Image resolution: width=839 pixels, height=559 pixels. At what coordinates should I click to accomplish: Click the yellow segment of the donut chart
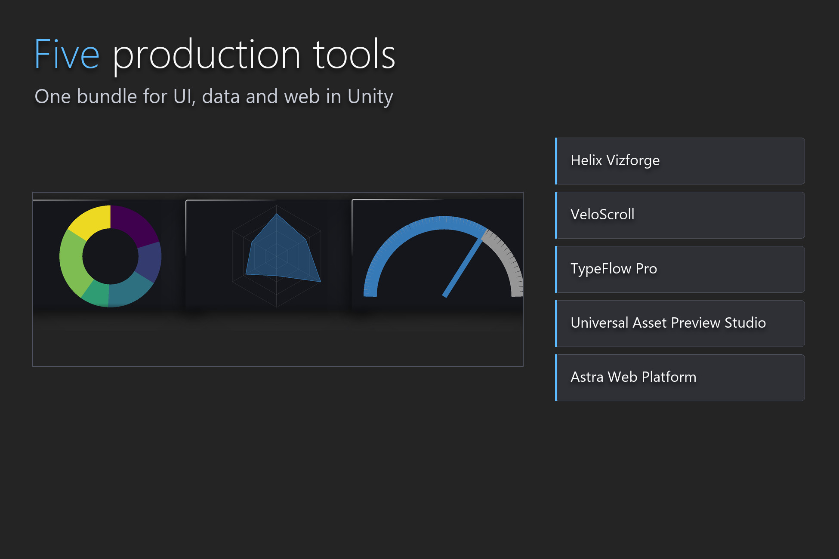click(x=91, y=221)
